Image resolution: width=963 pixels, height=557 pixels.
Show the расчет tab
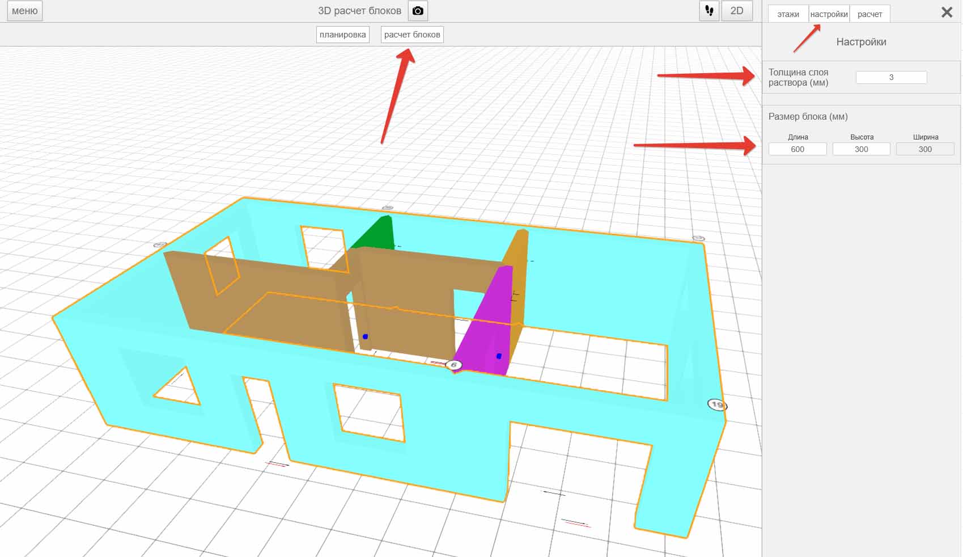[869, 14]
